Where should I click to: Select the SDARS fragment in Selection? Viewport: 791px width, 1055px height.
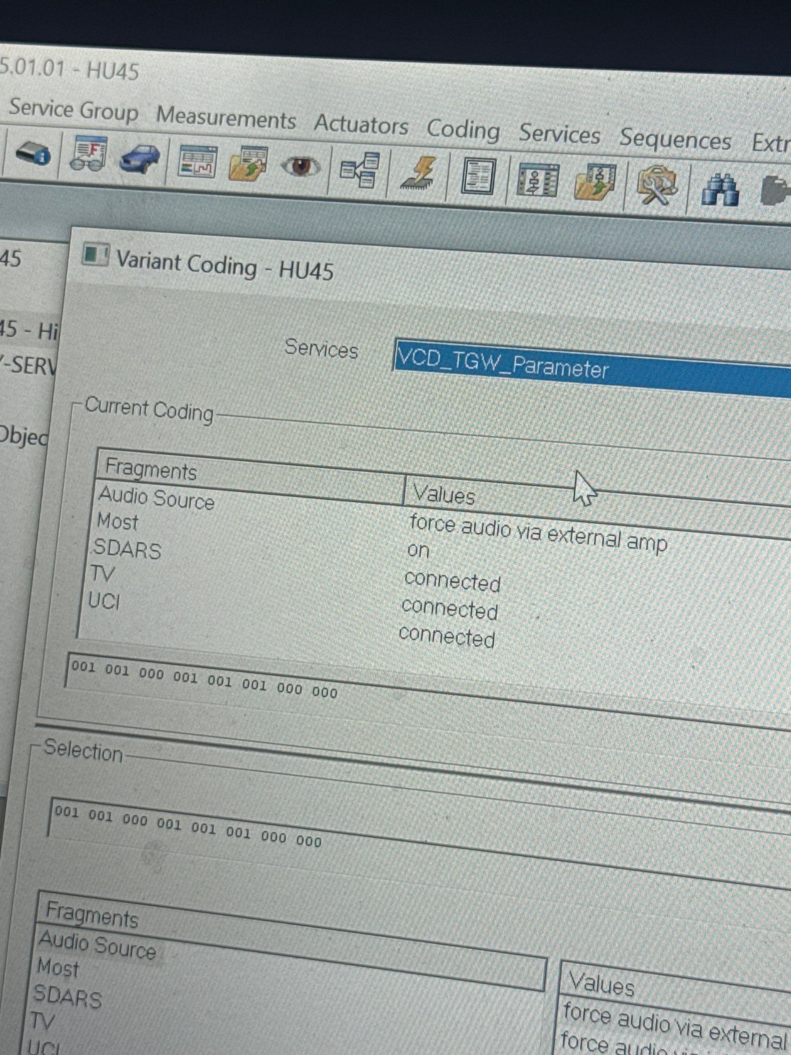pos(67,996)
